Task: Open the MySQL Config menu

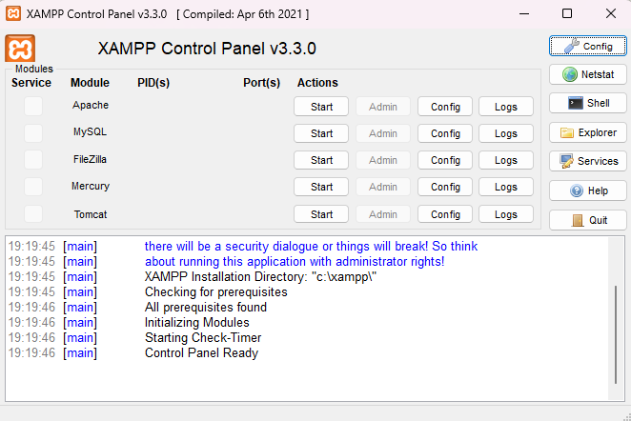Action: 445,133
